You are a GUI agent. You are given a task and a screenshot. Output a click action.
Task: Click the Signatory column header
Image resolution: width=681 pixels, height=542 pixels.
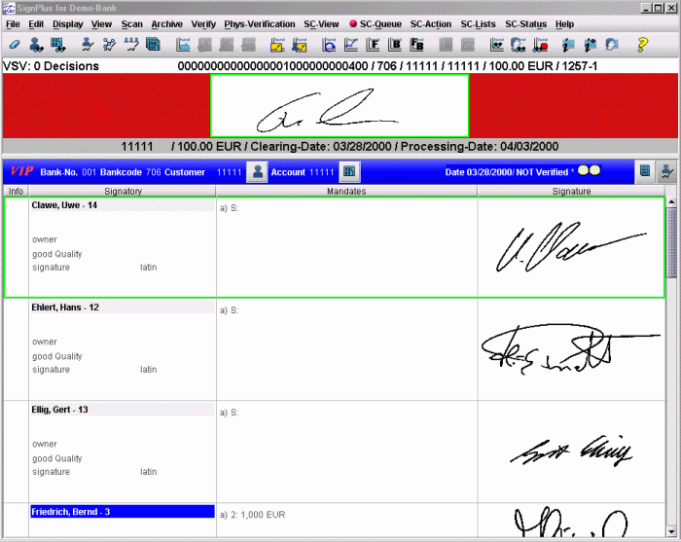tap(123, 192)
